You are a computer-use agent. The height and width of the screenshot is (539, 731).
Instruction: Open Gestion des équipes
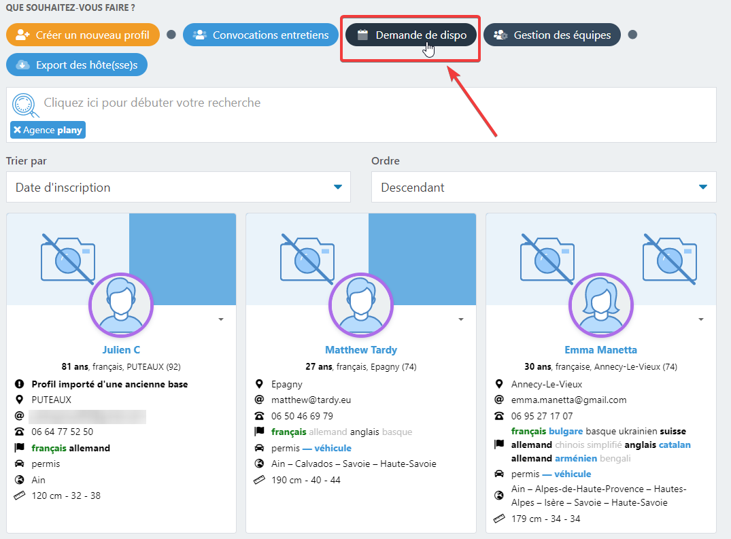click(551, 35)
